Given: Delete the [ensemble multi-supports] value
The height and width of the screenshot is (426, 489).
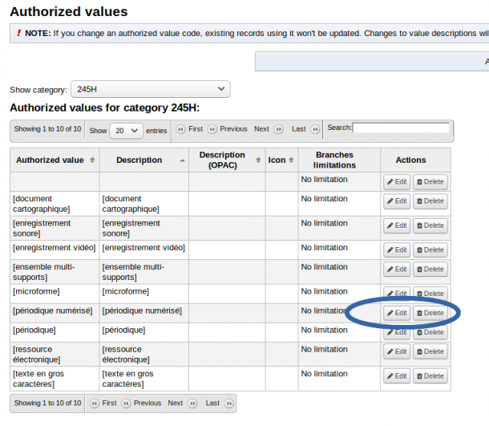Looking at the screenshot, I should click(430, 269).
